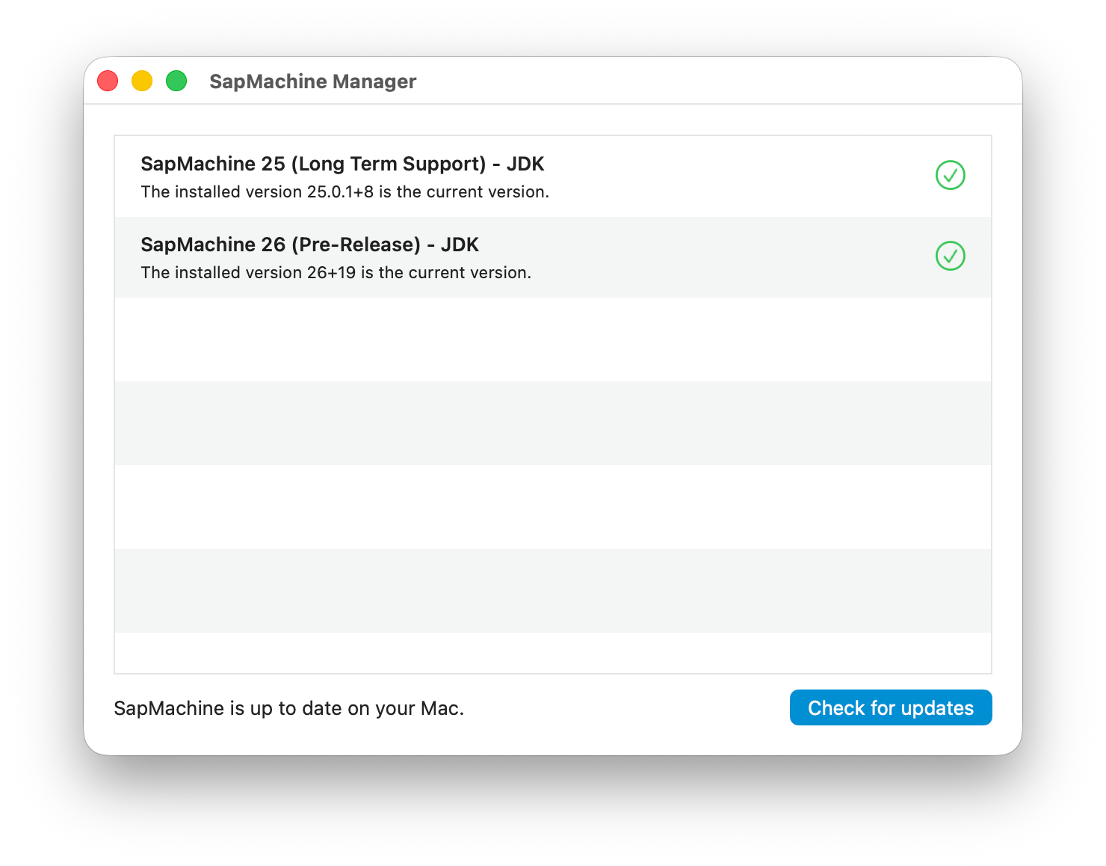Screen dimensions: 1106x866
Task: Click the lower gray empty list row
Action: 553,591
